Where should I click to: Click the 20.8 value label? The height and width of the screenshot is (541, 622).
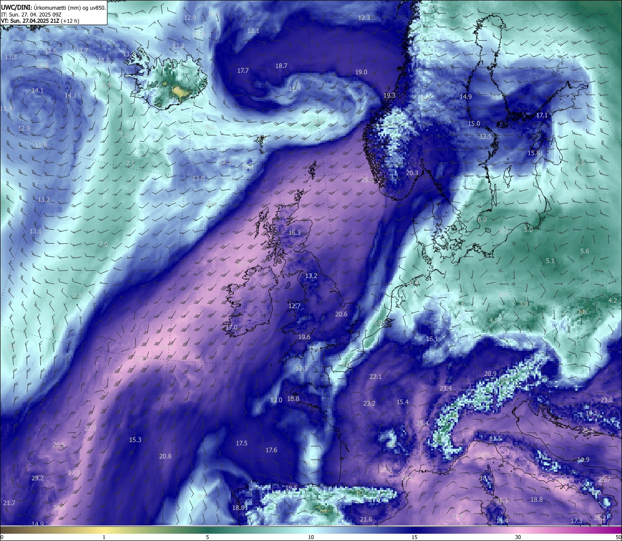165,456
